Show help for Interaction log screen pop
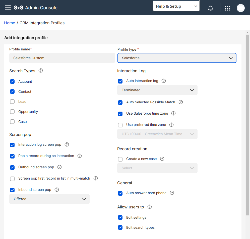 click(67, 144)
